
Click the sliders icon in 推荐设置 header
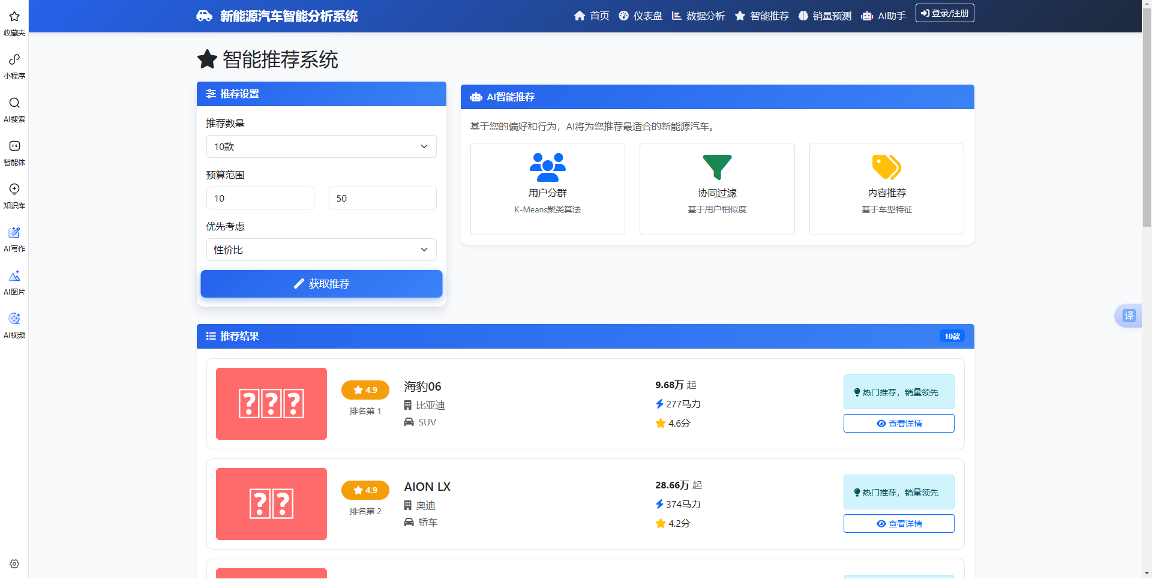pos(211,94)
